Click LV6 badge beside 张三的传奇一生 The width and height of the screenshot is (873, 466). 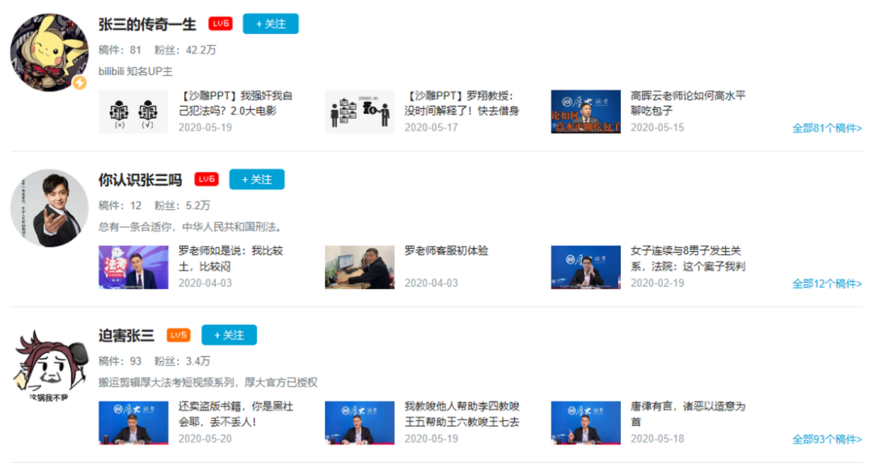(x=221, y=24)
